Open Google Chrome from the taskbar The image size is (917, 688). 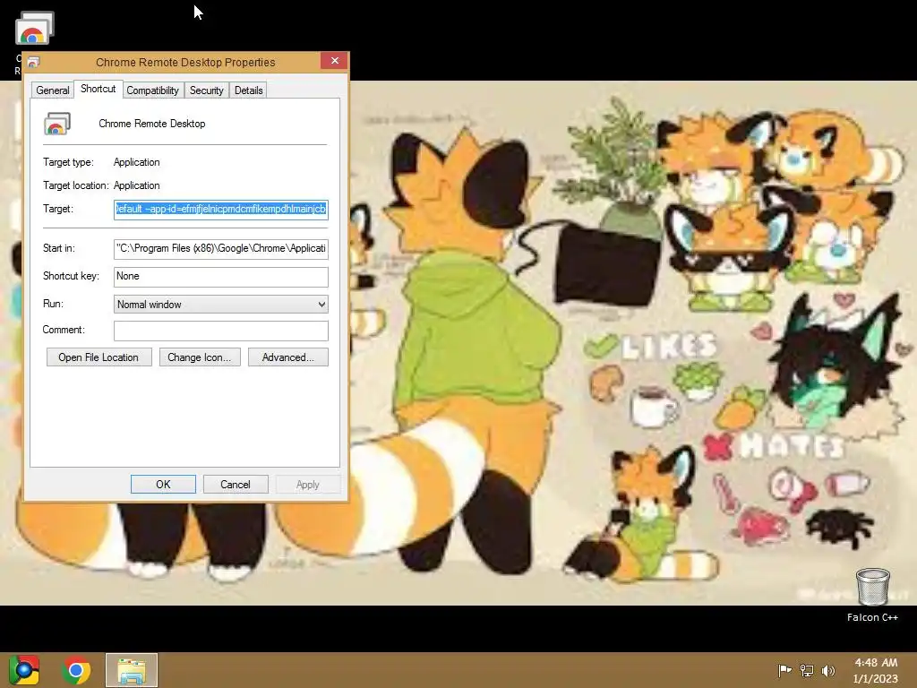[76, 670]
